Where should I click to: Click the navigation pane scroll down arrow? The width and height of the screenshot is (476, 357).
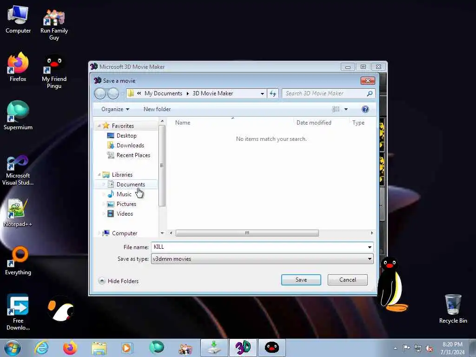tap(162, 233)
